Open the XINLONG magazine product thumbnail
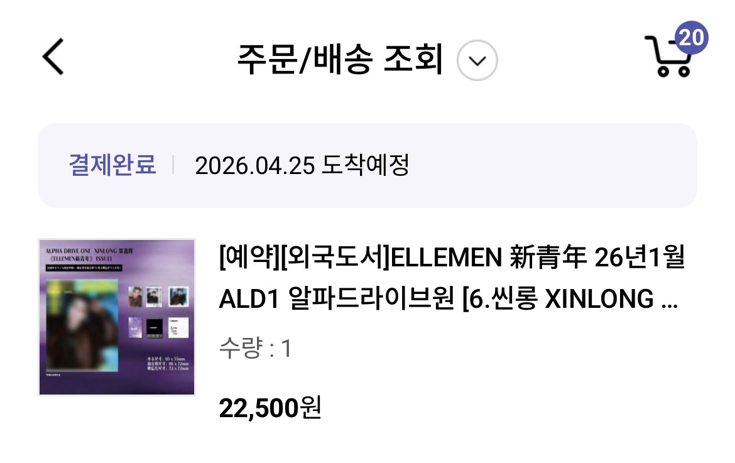This screenshot has width=735, height=463. pyautogui.click(x=117, y=317)
